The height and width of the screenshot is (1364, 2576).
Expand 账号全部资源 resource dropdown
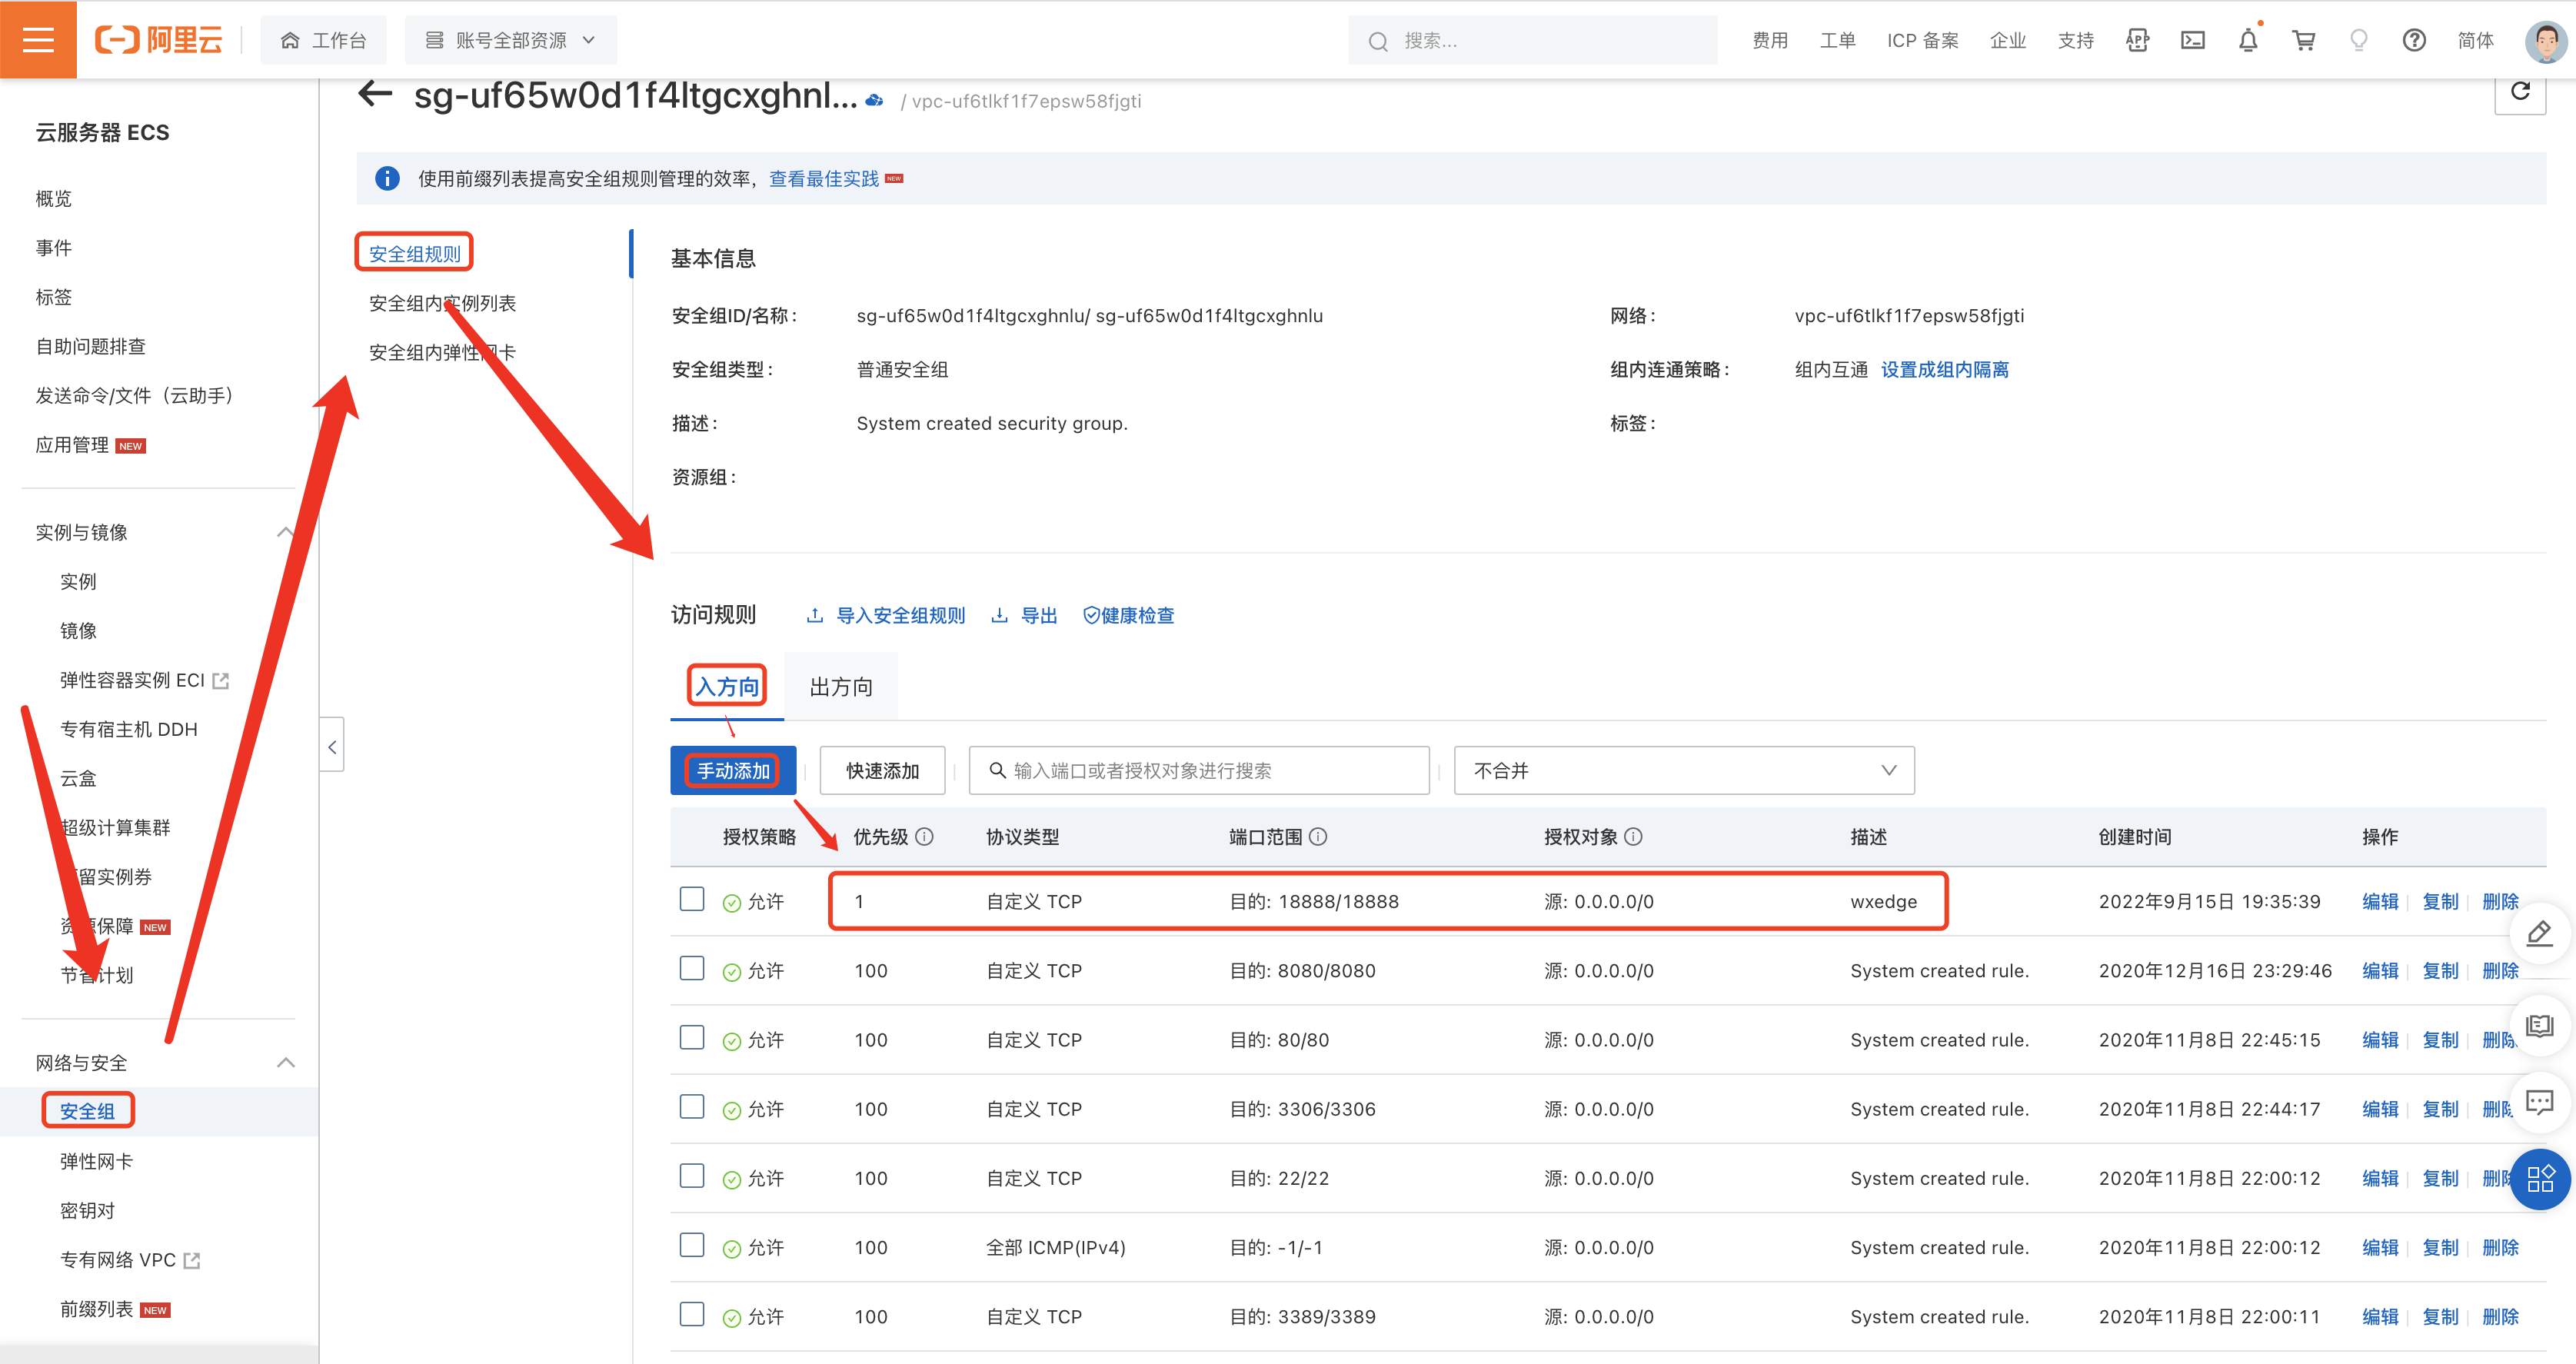click(x=510, y=40)
